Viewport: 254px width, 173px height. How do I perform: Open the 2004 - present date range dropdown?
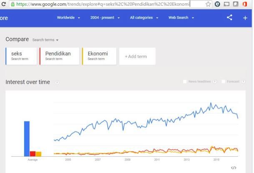click(105, 18)
